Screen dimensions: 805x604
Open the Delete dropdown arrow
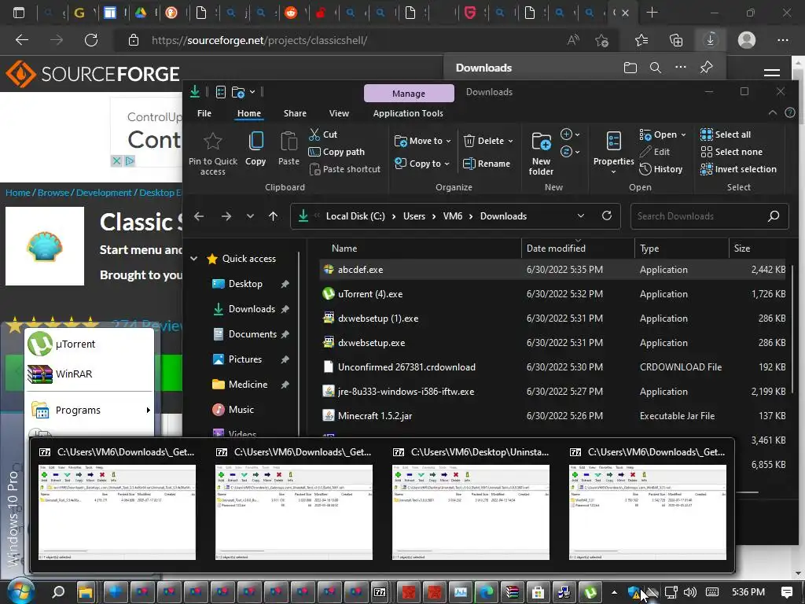(x=510, y=141)
